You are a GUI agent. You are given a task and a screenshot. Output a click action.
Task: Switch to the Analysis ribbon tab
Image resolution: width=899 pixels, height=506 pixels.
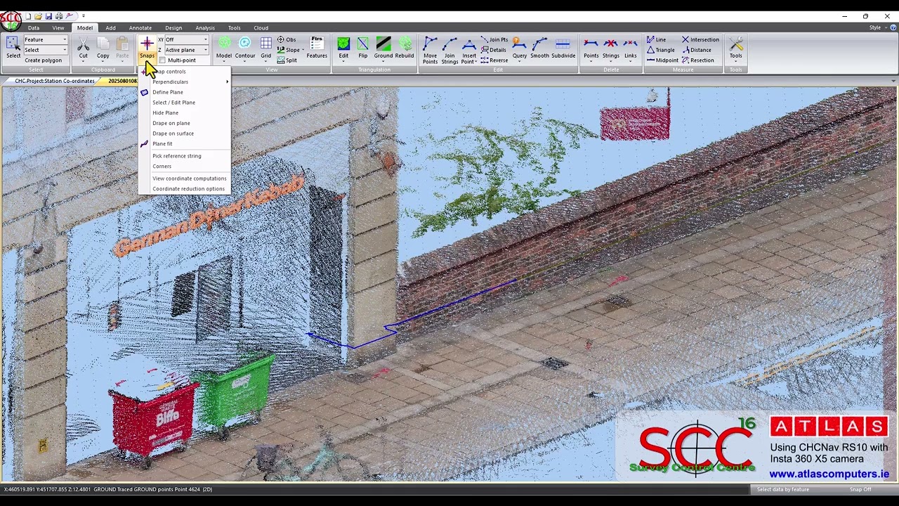(x=205, y=28)
